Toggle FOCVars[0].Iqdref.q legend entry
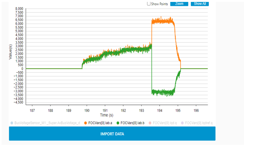Image resolution: width=259 pixels, height=154 pixels. coord(197,123)
